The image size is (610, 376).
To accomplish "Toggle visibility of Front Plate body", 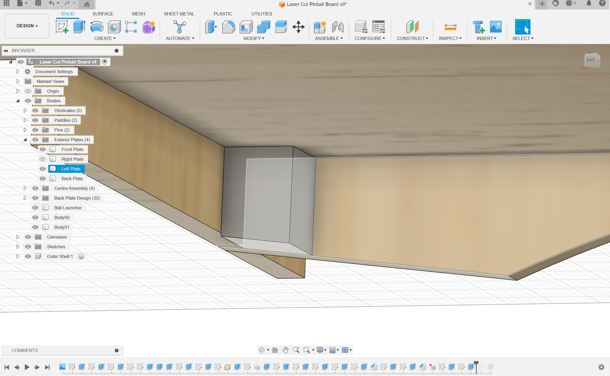I will tap(42, 149).
